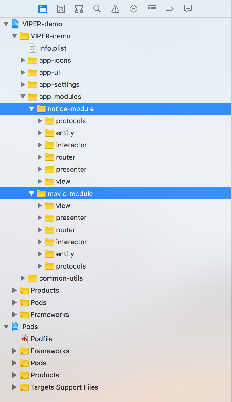
Task: Open the Debug navigator
Action: point(151,8)
